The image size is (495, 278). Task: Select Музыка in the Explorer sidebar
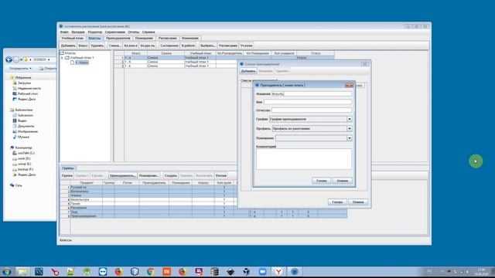click(23, 137)
